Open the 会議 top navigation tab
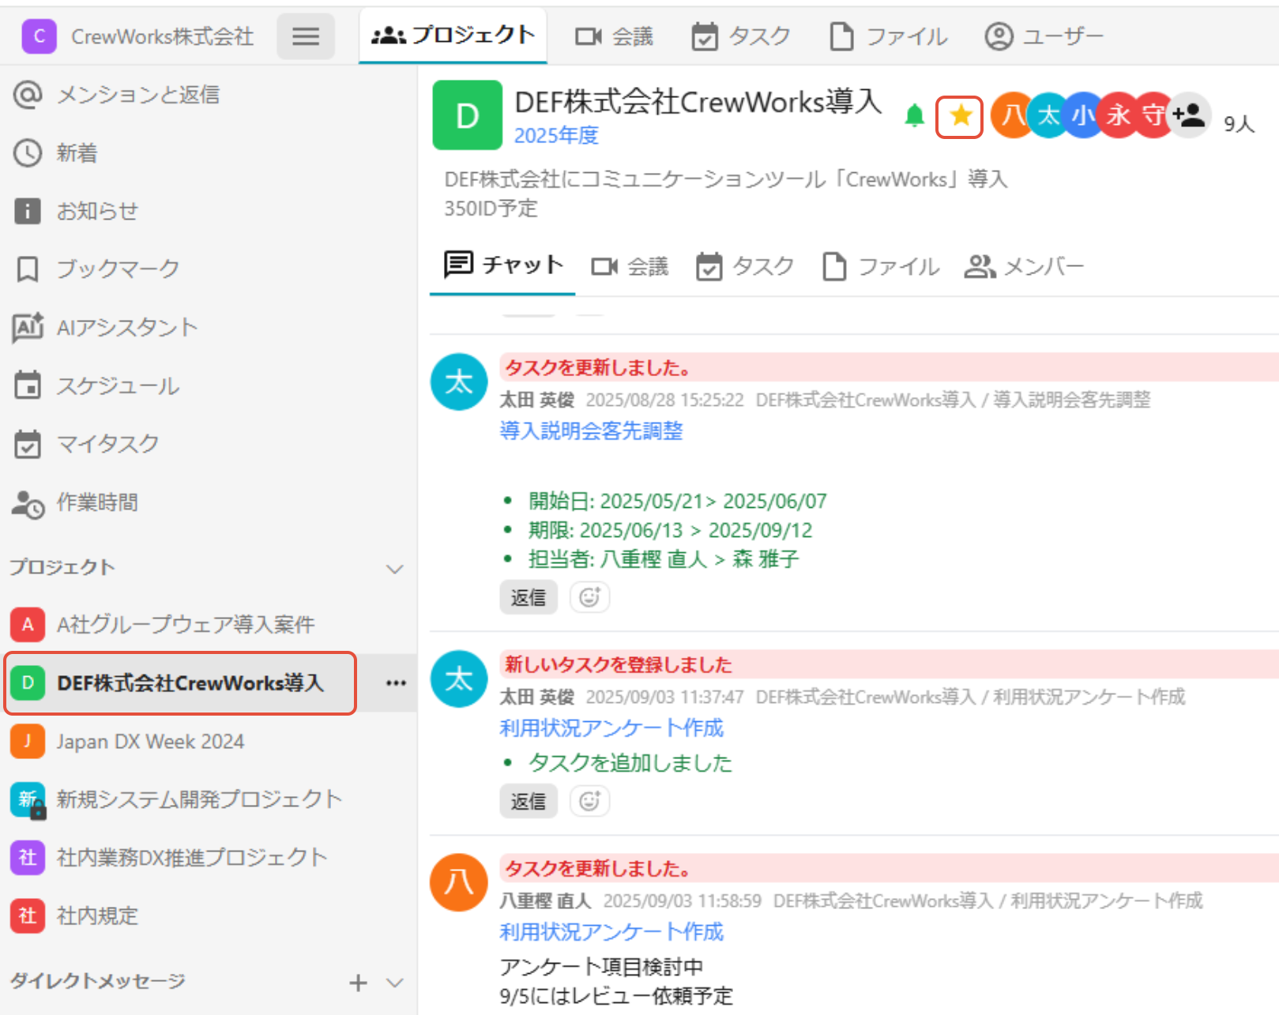Viewport: 1279px width, 1015px height. pyautogui.click(x=614, y=36)
